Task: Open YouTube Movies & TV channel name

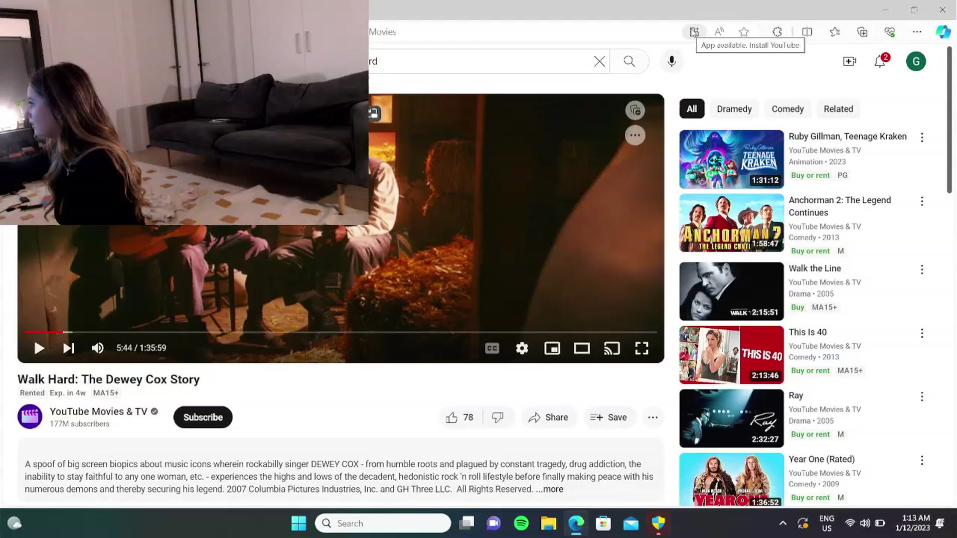Action: point(98,411)
